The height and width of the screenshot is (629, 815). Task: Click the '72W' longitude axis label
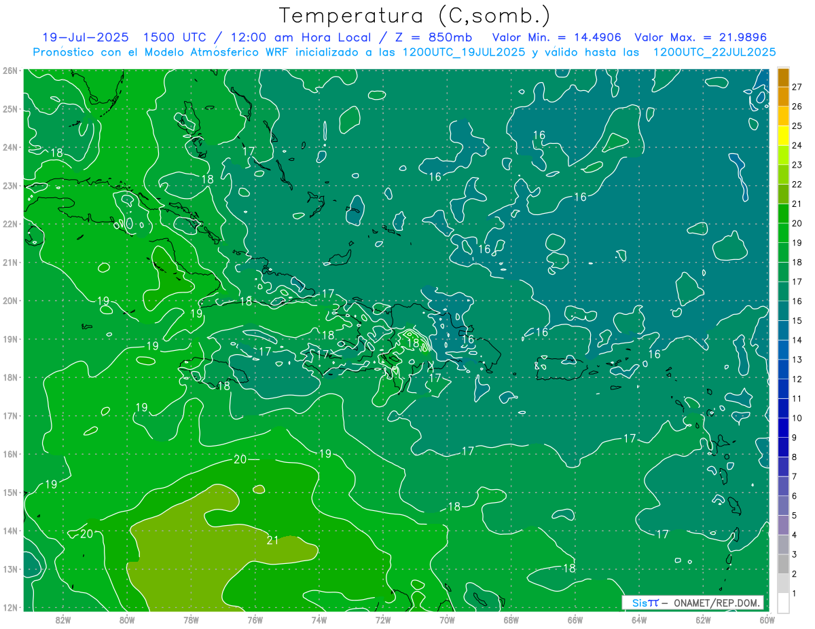(383, 620)
